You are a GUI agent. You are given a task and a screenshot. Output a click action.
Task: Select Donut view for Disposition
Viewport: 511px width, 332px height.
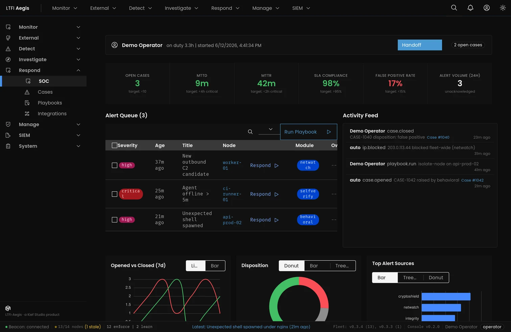pos(292,266)
